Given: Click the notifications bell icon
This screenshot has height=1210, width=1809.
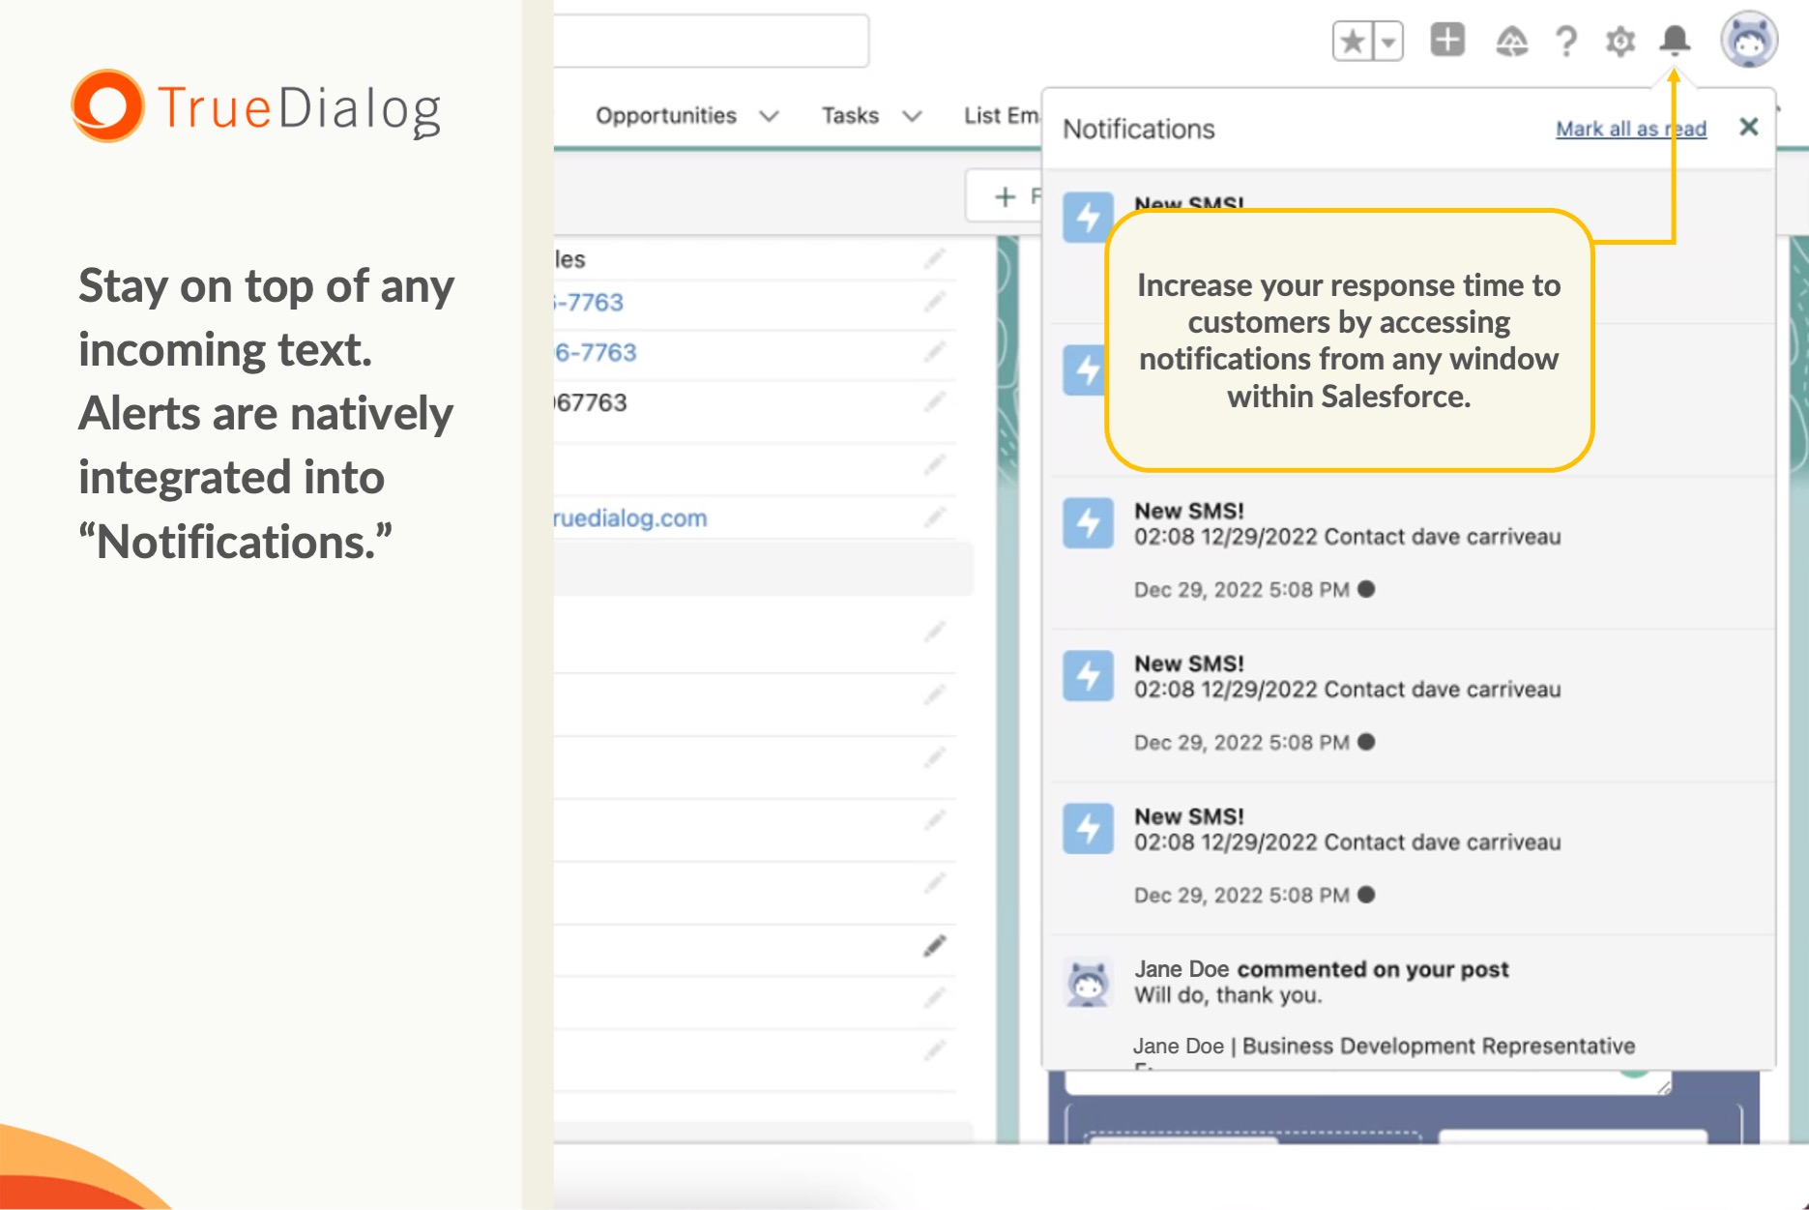Looking at the screenshot, I should 1675,41.
